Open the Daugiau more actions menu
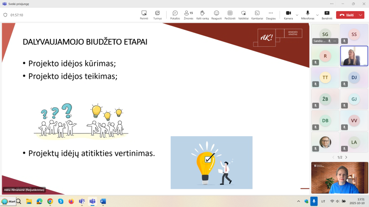Image resolution: width=369 pixels, height=207 pixels. (271, 15)
